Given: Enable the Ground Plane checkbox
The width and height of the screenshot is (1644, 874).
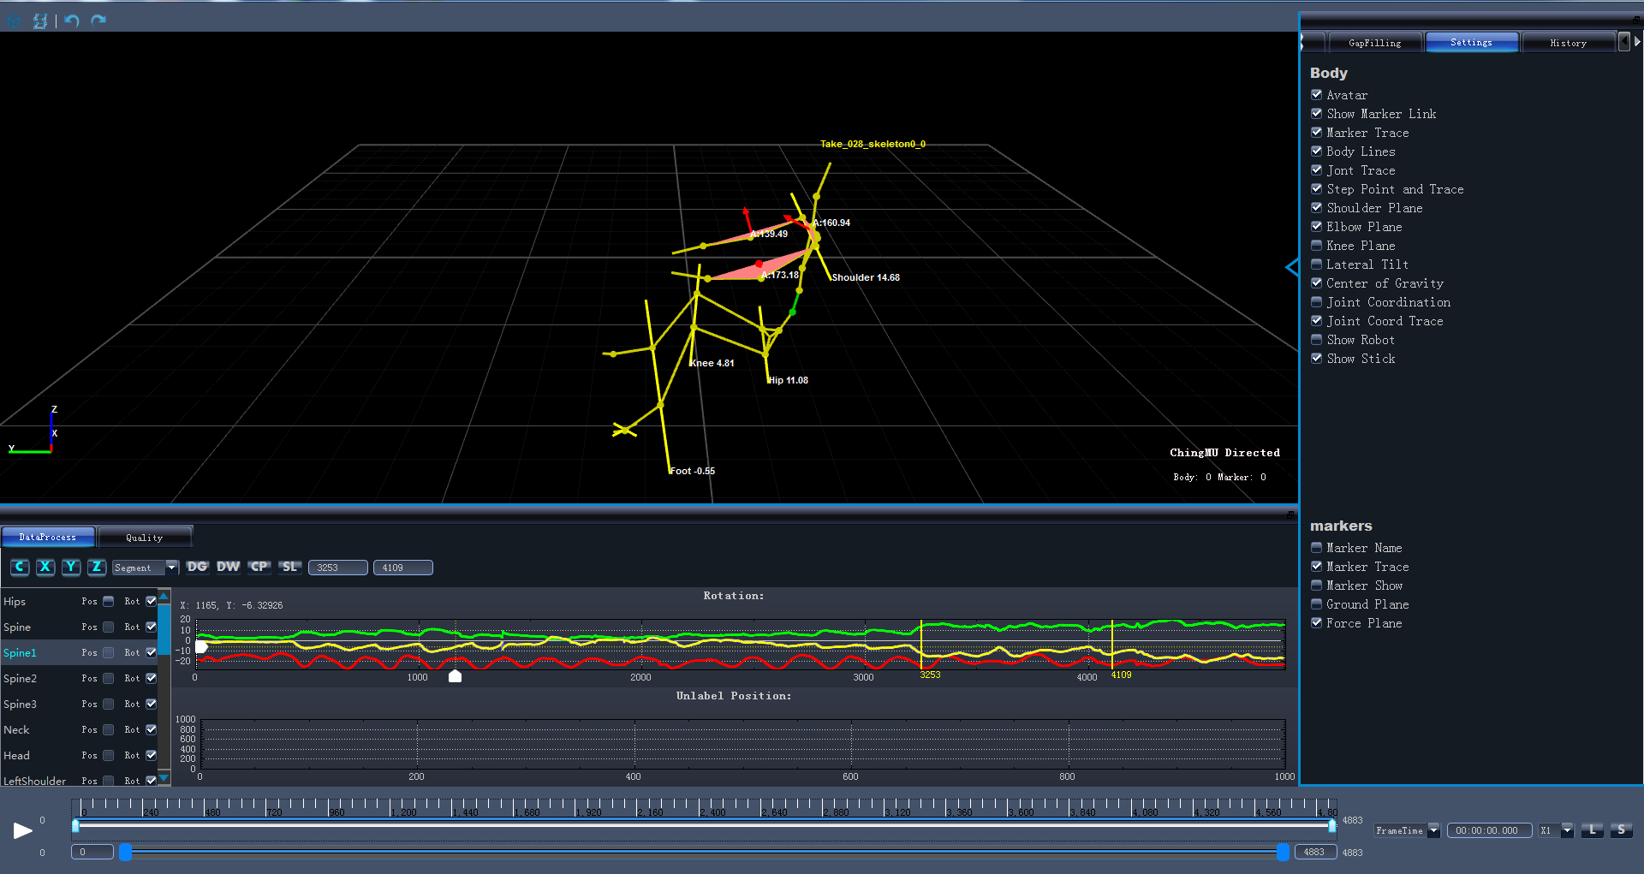Looking at the screenshot, I should (x=1317, y=604).
